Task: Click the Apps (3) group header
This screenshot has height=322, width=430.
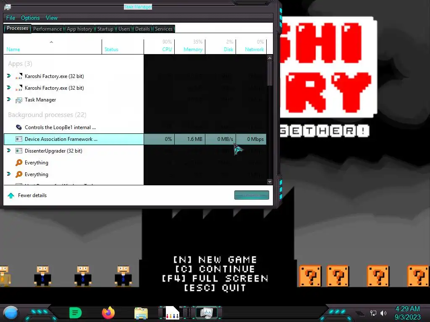Action: tap(20, 64)
